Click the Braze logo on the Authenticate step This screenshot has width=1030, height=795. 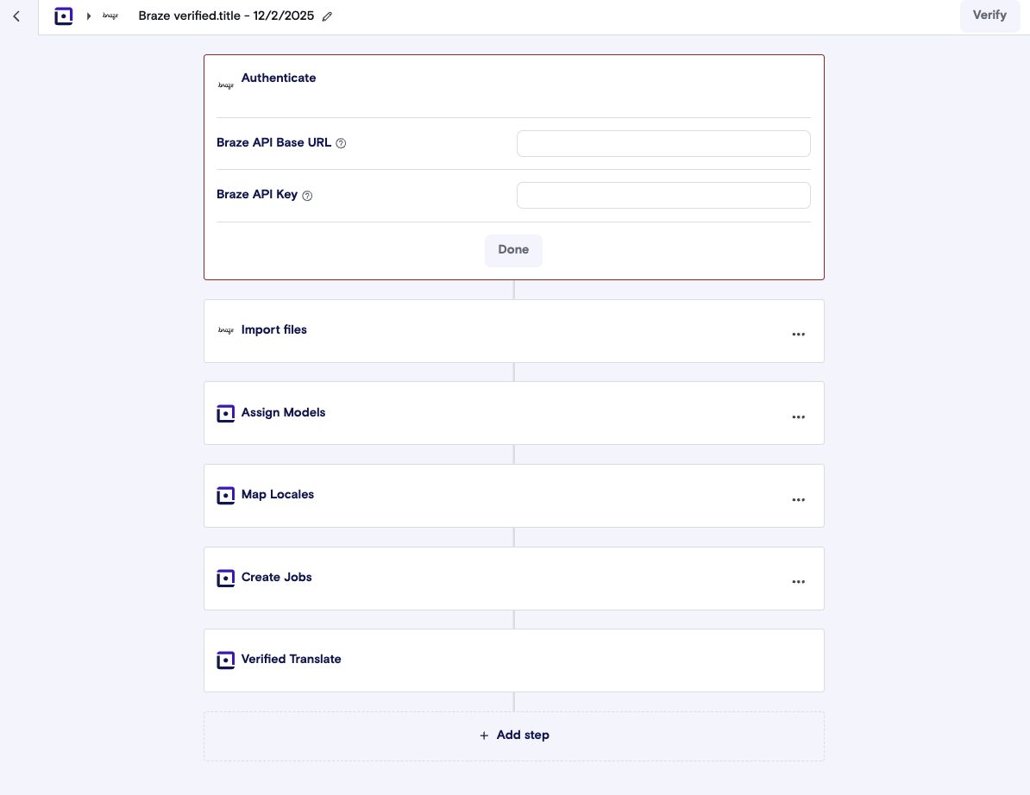tap(225, 84)
